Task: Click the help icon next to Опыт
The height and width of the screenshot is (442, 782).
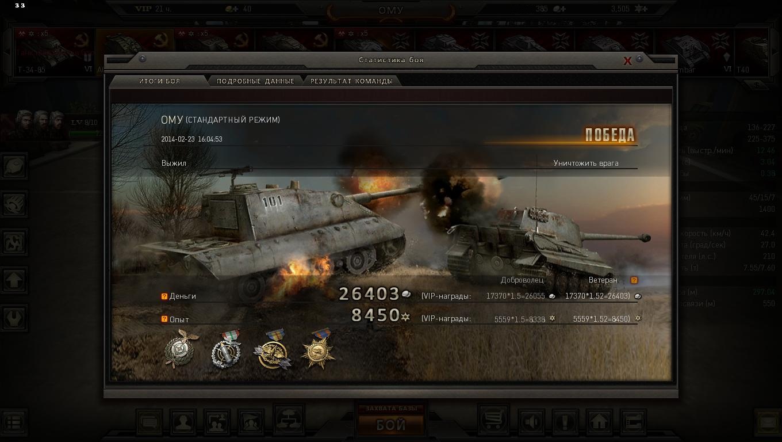Action: coord(164,319)
